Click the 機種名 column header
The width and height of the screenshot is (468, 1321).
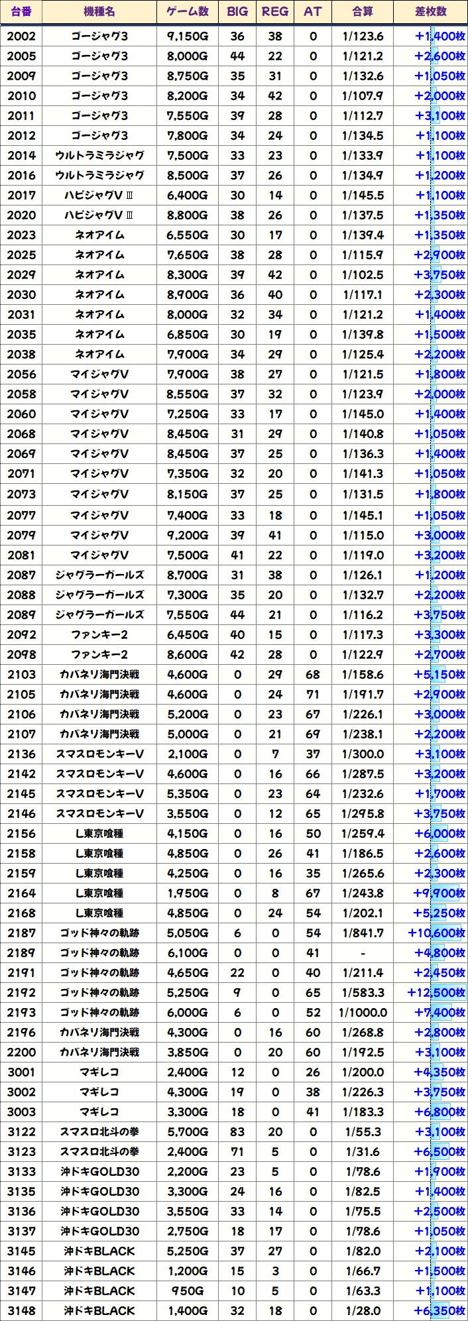tap(99, 12)
